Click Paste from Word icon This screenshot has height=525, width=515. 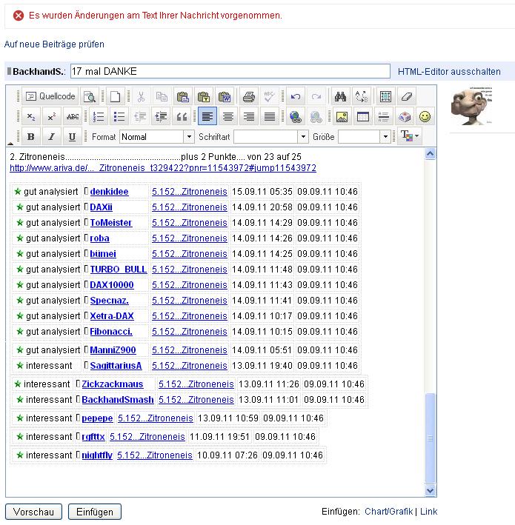(225, 97)
